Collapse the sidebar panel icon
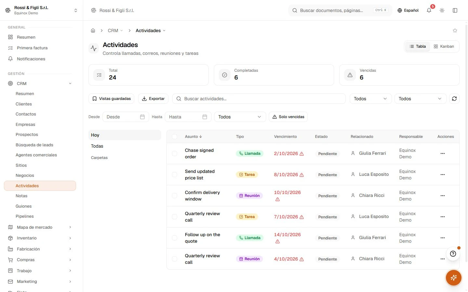 click(x=455, y=10)
